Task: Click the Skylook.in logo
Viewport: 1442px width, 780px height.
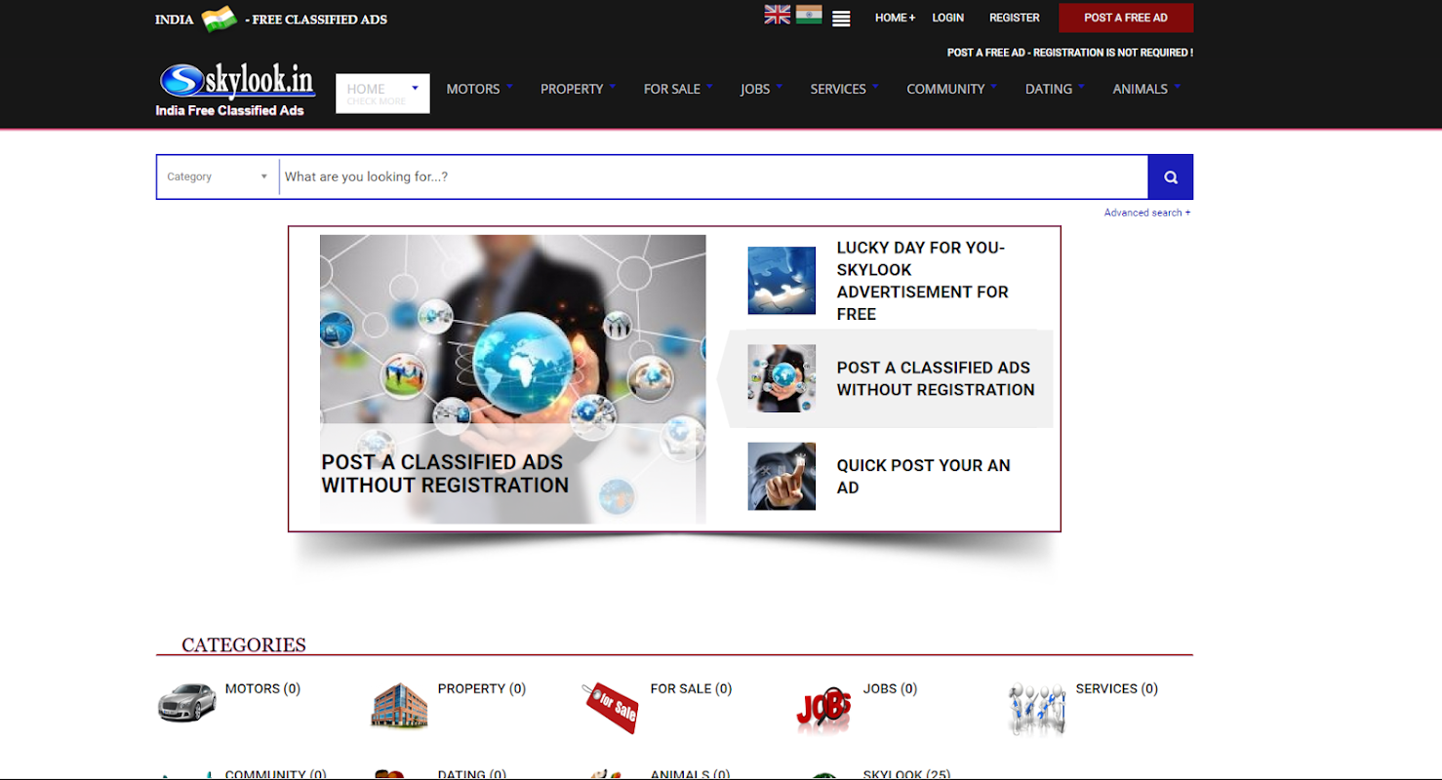Action: (235, 90)
